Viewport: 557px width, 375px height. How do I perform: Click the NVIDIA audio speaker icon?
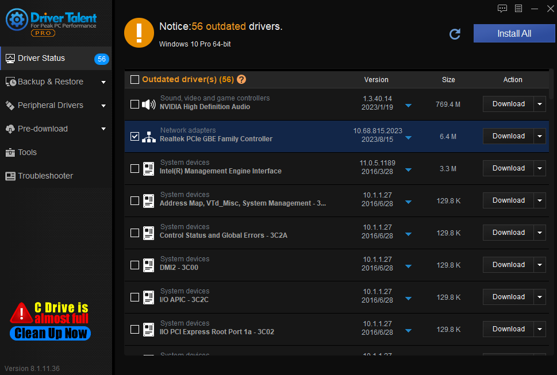148,105
